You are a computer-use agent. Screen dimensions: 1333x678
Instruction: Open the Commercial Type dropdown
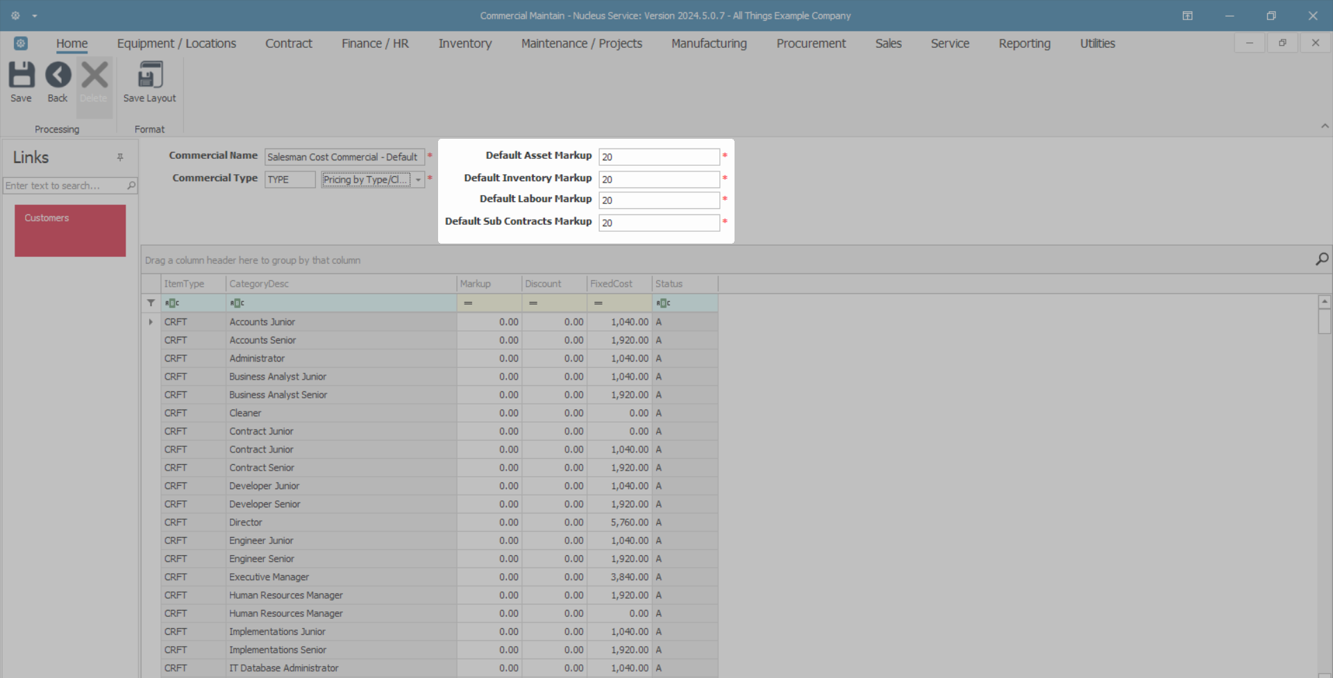(x=418, y=180)
